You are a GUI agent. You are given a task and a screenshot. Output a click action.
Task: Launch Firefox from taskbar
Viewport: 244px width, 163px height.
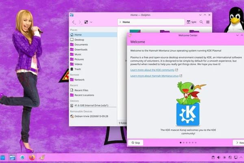[32, 158]
